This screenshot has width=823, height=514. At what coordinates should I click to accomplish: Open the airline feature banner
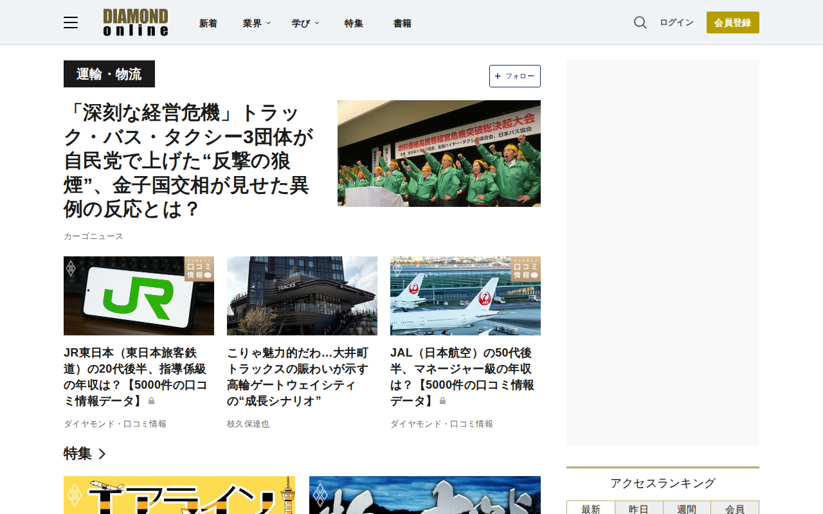tap(179, 495)
